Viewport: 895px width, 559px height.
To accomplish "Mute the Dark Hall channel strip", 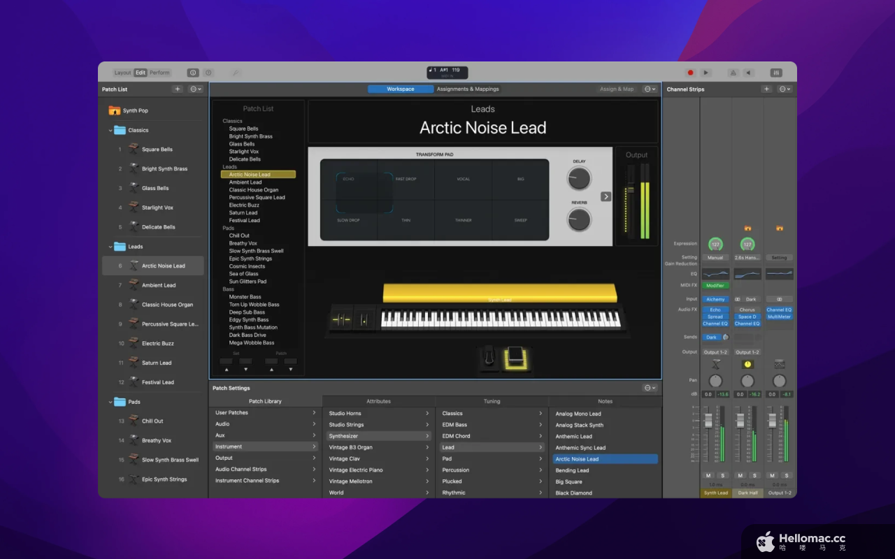I will 740,475.
